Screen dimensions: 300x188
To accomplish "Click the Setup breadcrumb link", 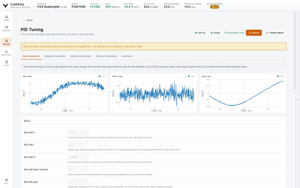I will (30, 20).
